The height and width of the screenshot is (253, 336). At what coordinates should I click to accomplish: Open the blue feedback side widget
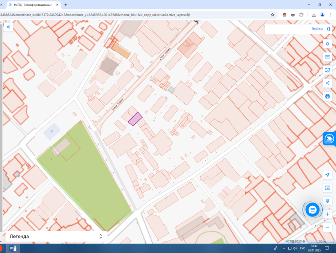[329, 139]
